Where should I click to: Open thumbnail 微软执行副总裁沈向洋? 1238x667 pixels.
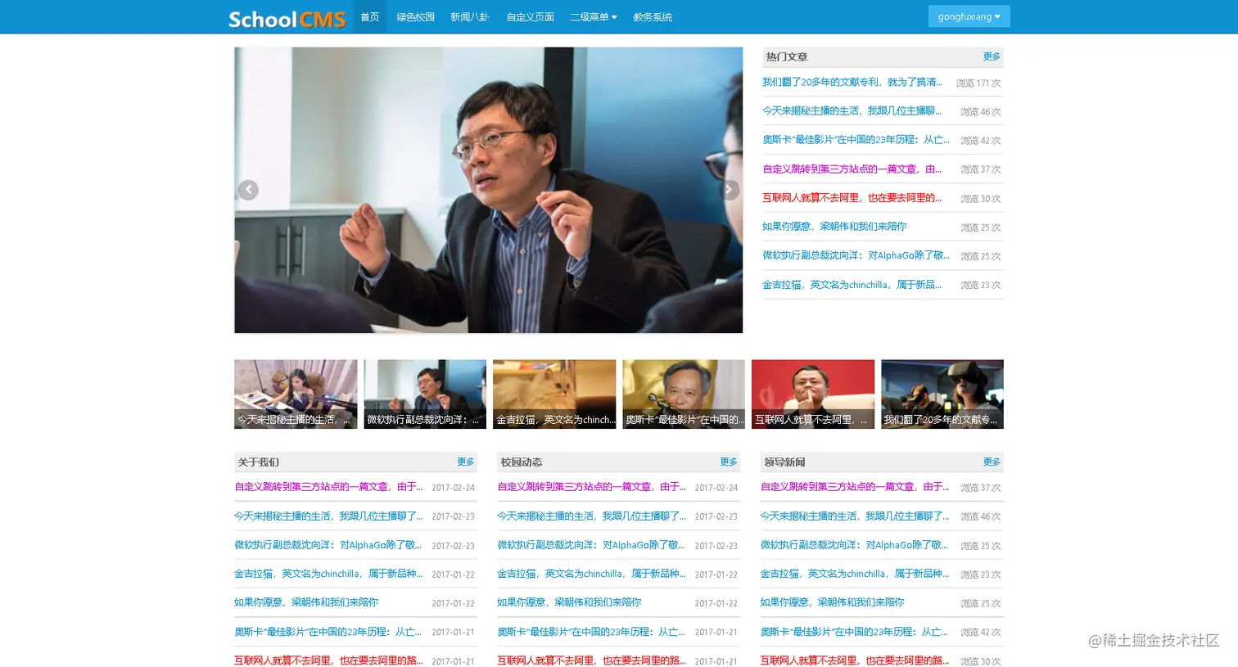coord(425,394)
